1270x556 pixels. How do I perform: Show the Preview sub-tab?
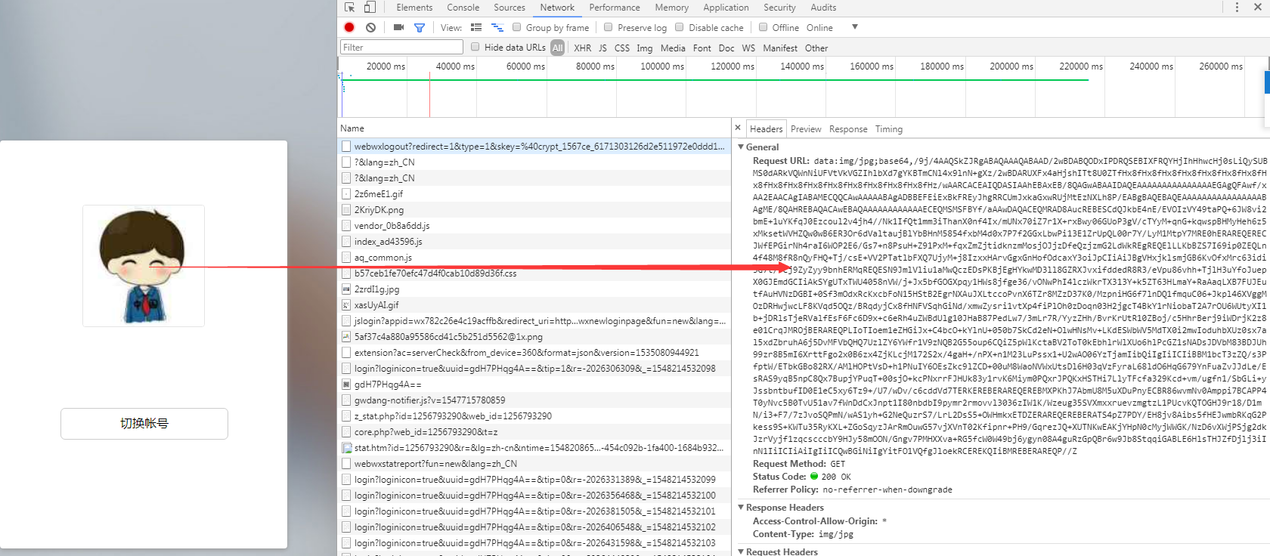pos(806,129)
